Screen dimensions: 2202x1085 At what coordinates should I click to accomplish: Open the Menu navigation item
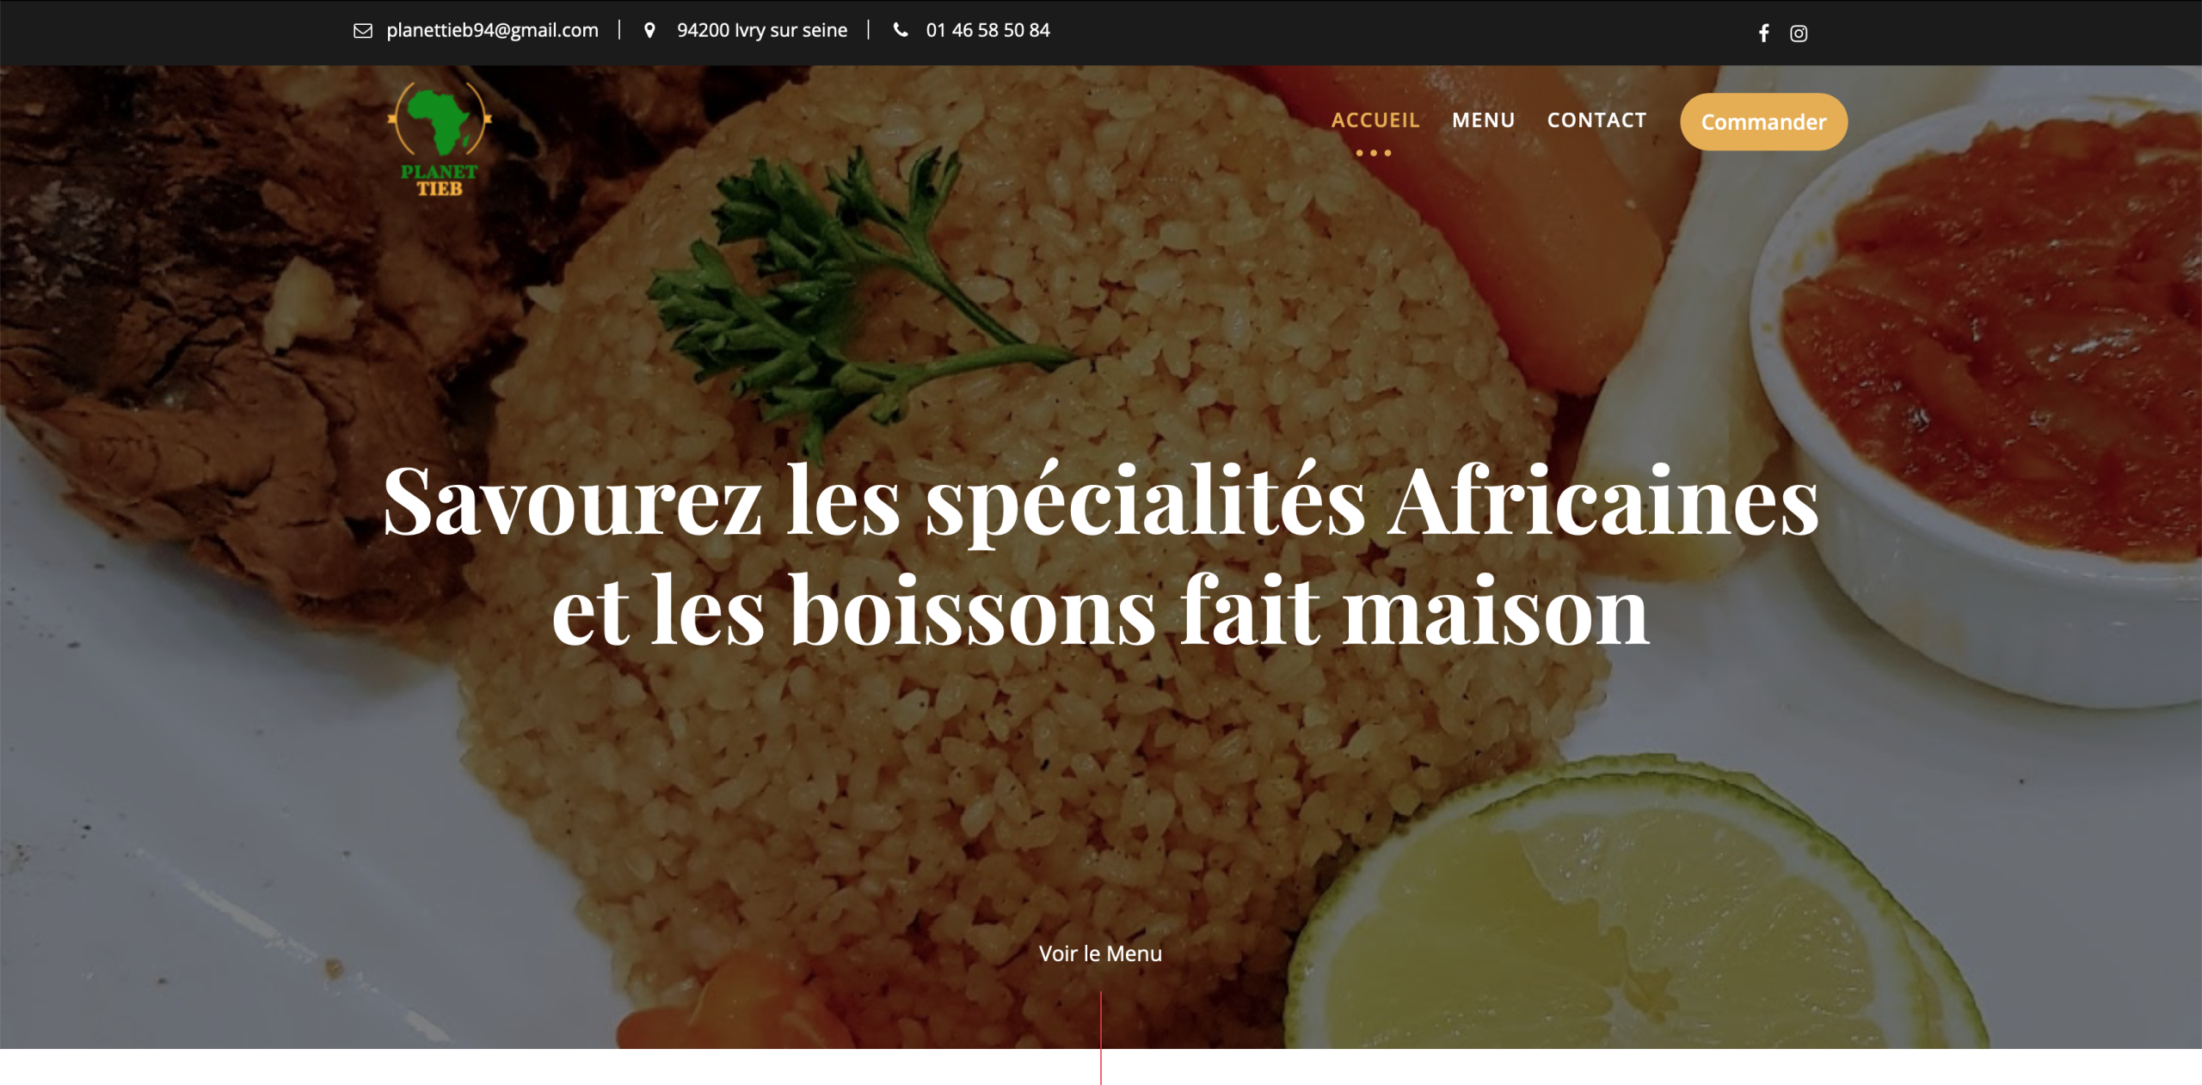pyautogui.click(x=1483, y=120)
